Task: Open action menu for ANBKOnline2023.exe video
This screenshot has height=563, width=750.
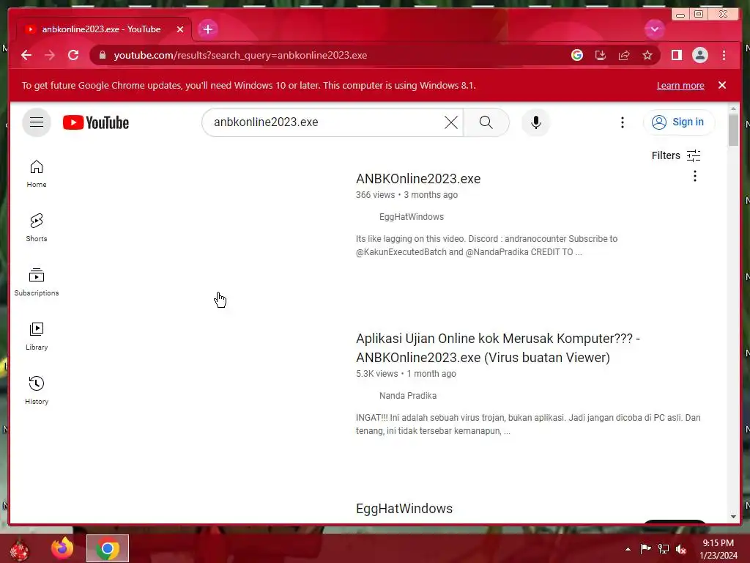Action: click(x=694, y=176)
